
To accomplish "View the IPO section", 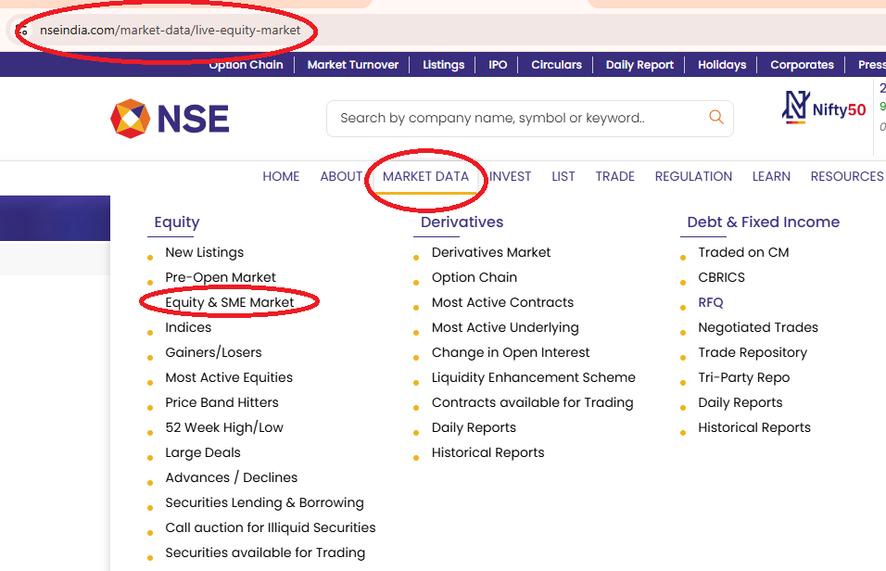I will 497,64.
